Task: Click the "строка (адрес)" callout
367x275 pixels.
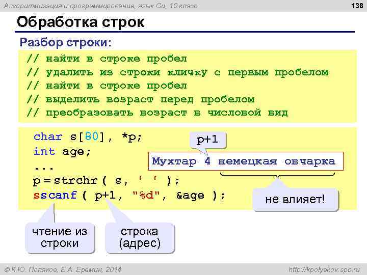Action: point(140,238)
